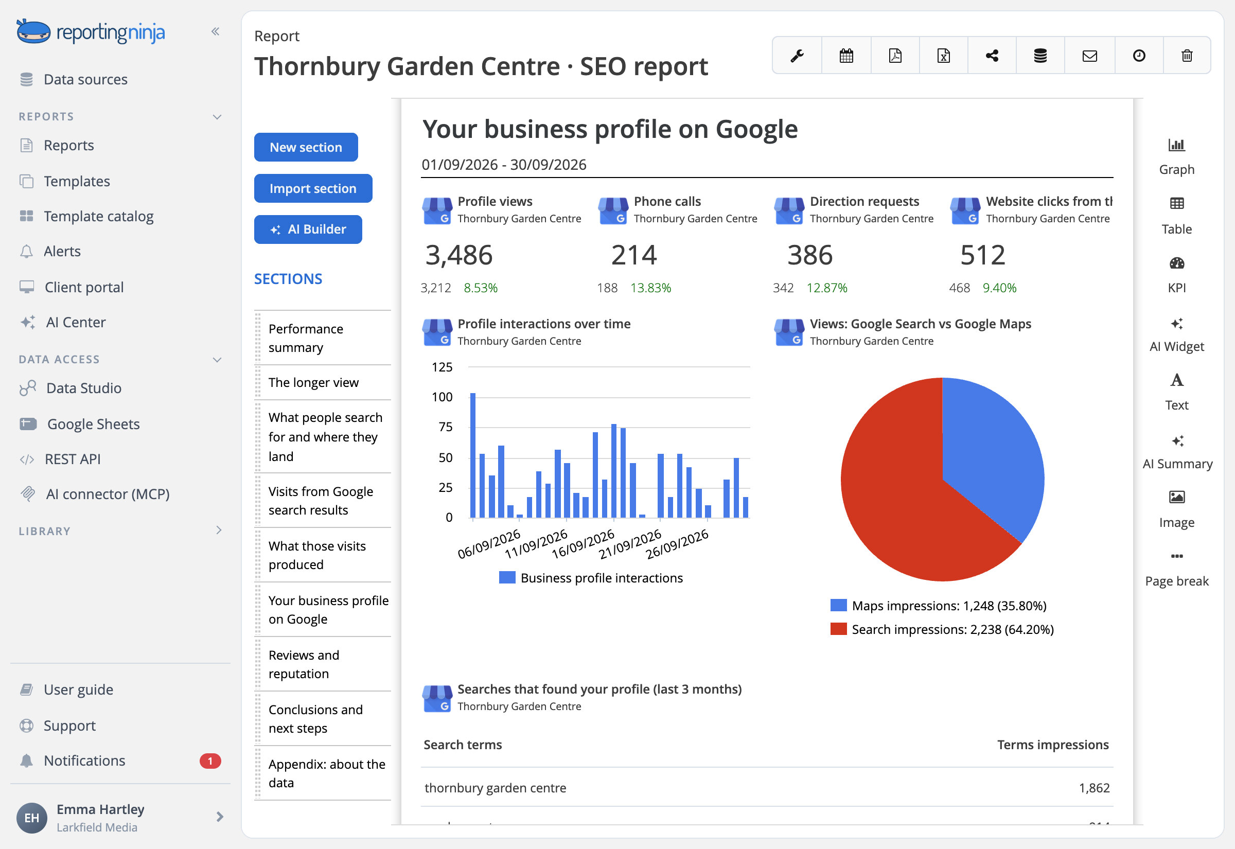Launch the AI Builder button
1235x849 pixels.
[308, 229]
